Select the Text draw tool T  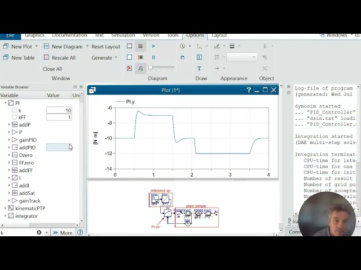tap(199, 68)
